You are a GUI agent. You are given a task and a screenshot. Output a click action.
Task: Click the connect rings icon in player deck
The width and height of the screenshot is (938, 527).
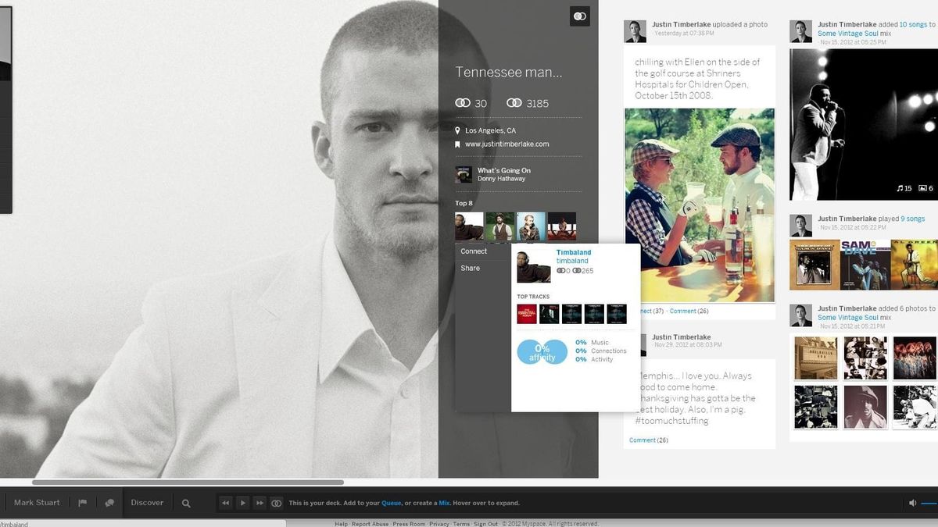(x=276, y=503)
